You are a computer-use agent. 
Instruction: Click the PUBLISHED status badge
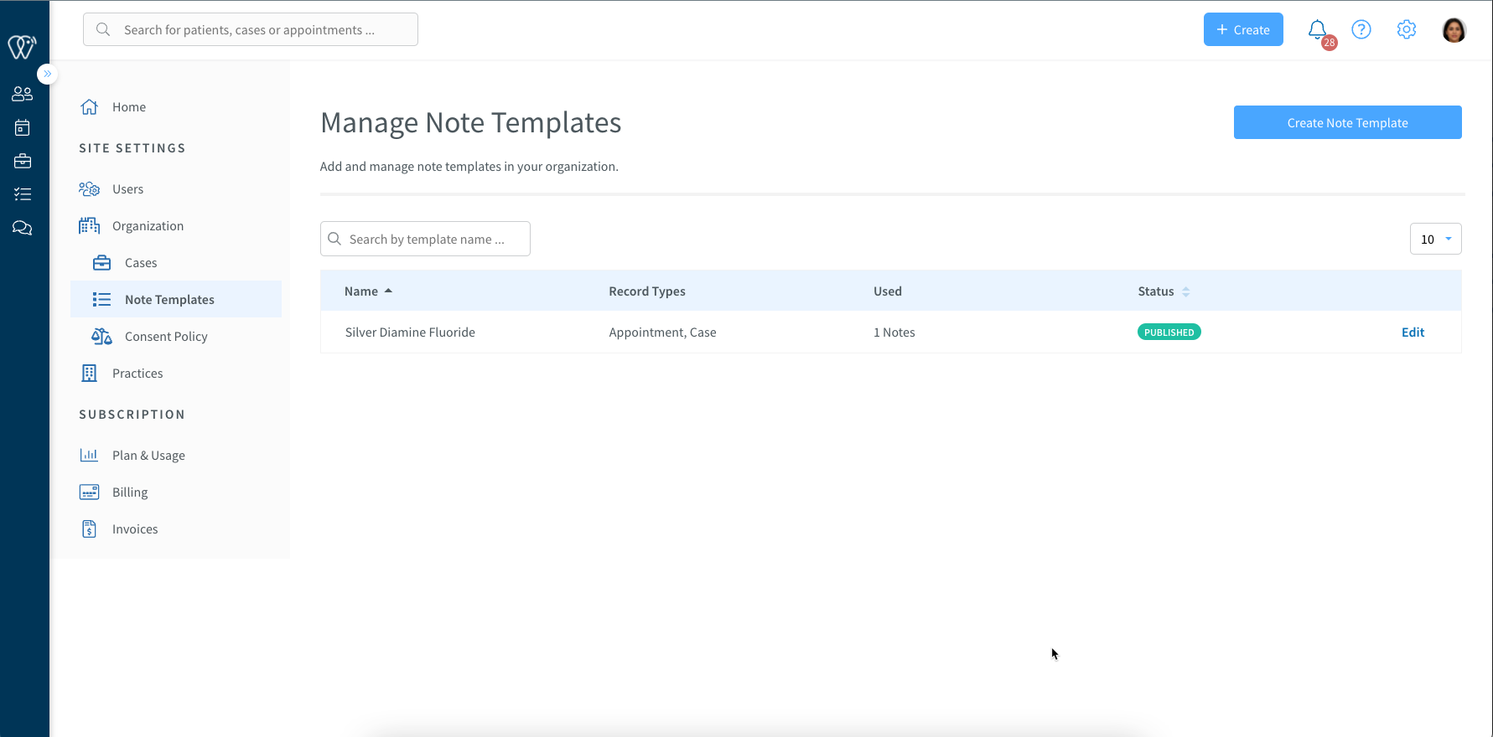click(x=1169, y=332)
